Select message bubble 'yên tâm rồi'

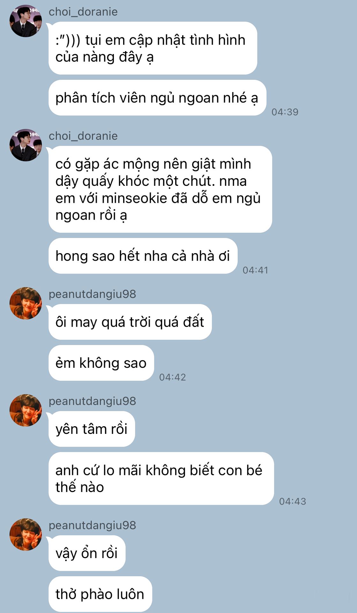[x=92, y=429]
